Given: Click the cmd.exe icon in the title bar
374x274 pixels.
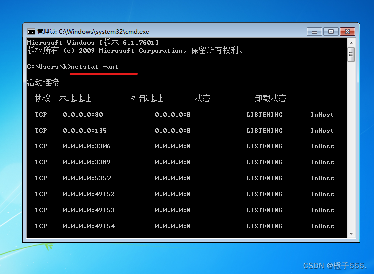Looking at the screenshot, I should click(31, 32).
